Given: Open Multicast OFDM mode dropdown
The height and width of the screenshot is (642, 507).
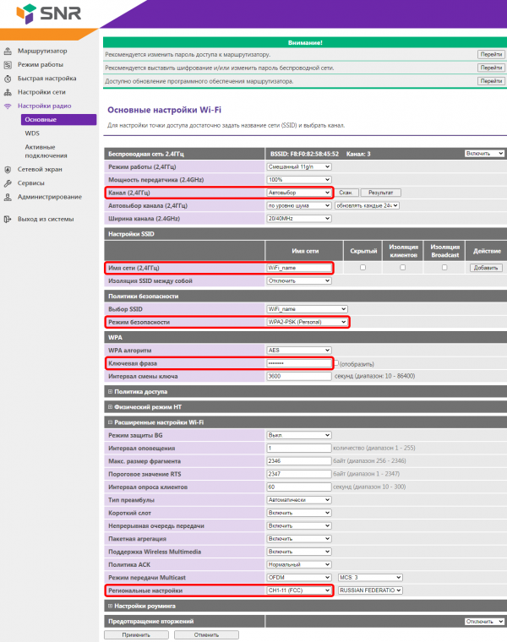Looking at the screenshot, I should click(299, 578).
